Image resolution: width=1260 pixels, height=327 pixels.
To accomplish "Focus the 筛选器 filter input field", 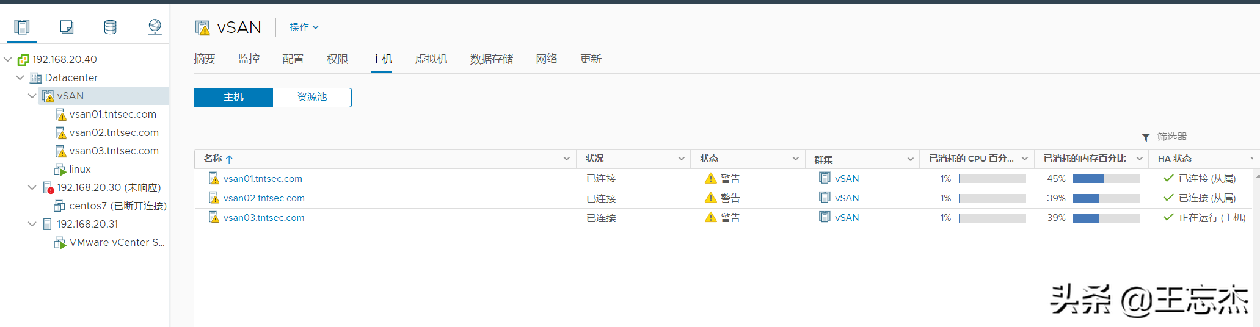I will pos(1206,137).
